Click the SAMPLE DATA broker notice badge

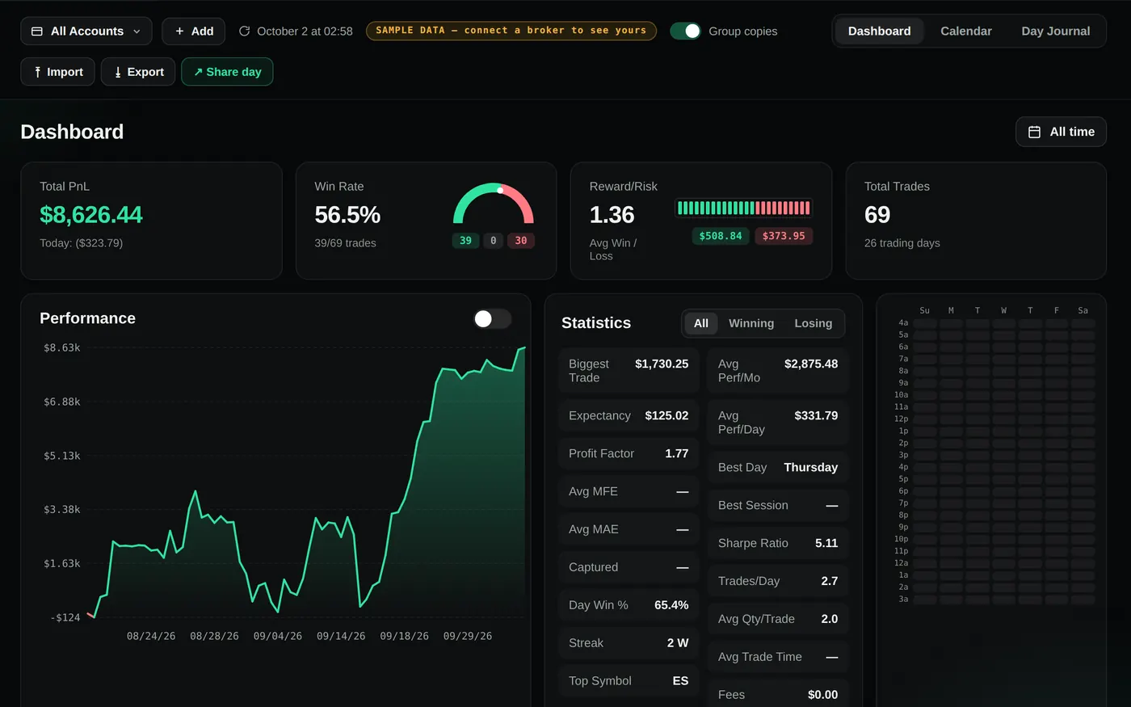click(511, 31)
